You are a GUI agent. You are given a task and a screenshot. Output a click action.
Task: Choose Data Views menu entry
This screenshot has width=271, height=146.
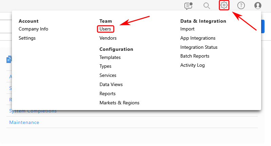click(x=111, y=84)
